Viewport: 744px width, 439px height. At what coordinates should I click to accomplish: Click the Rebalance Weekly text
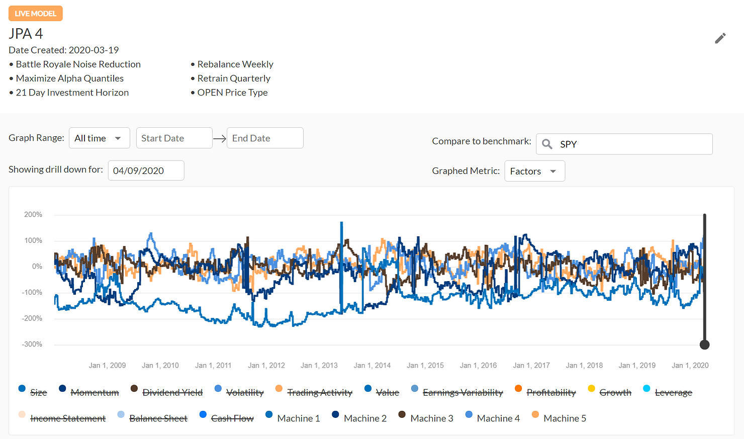pyautogui.click(x=235, y=64)
